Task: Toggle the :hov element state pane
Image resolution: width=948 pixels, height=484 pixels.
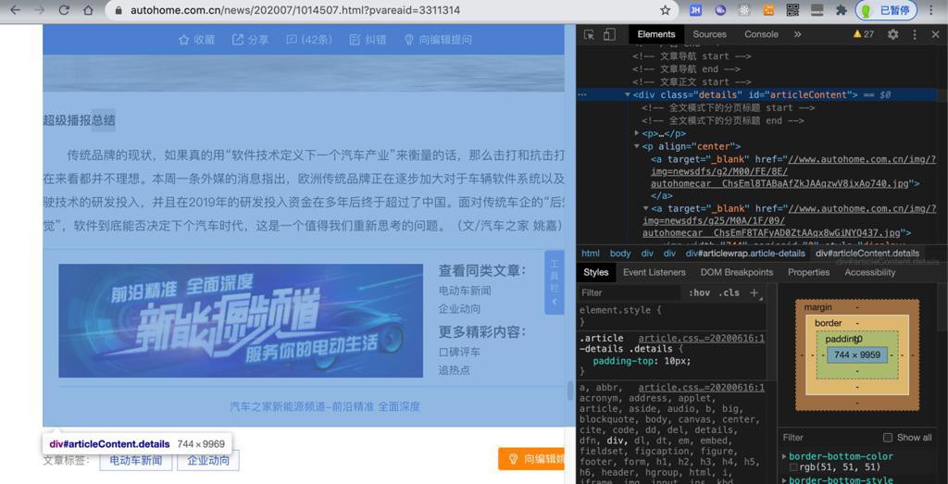Action: 699,292
